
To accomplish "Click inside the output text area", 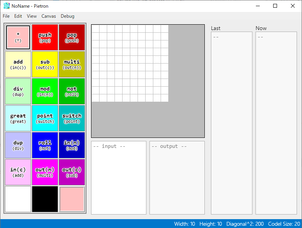I will click(177, 178).
